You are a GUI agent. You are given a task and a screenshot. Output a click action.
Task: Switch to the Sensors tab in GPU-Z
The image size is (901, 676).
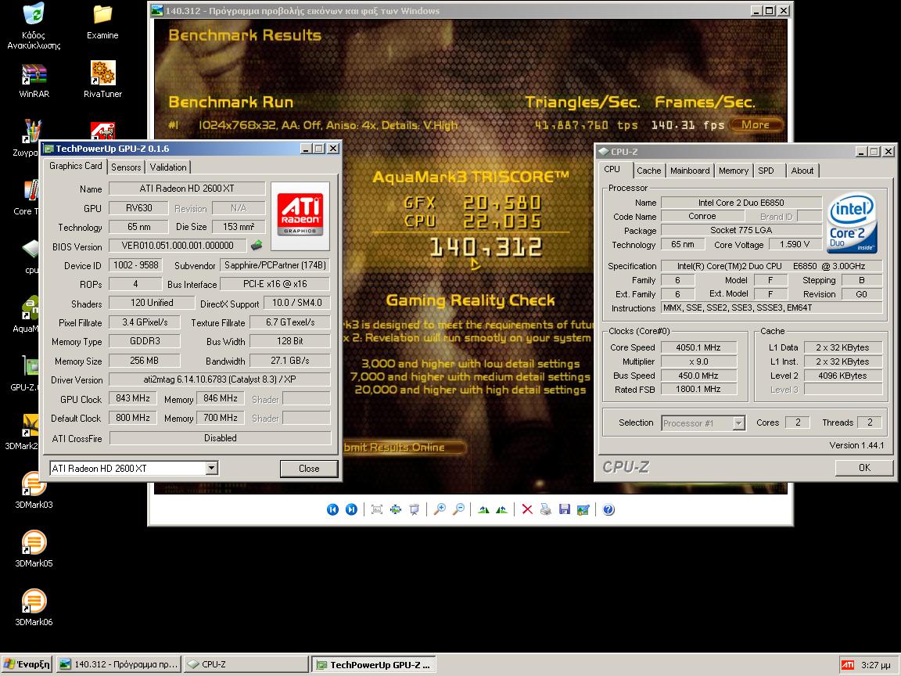(126, 167)
